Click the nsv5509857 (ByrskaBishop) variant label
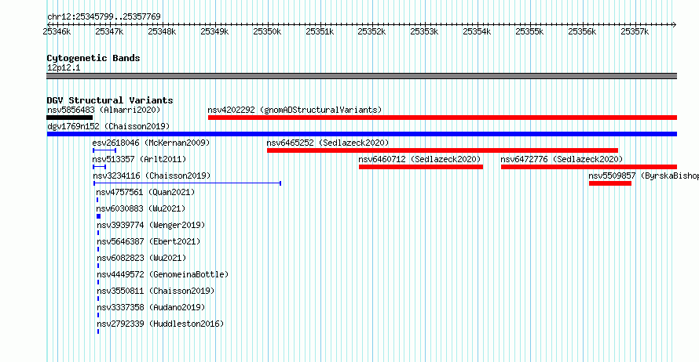Viewport: 699px width, 362px height. [x=643, y=176]
